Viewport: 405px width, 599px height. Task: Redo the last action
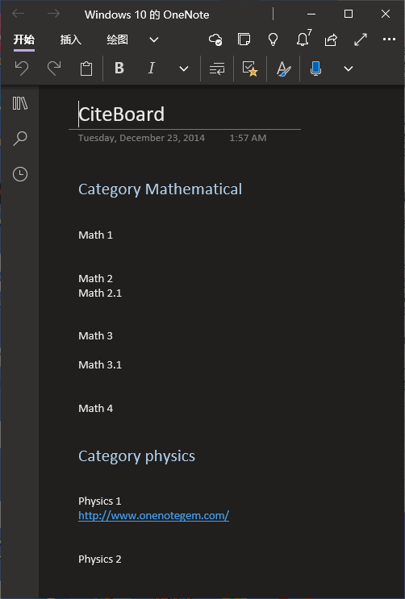click(54, 69)
